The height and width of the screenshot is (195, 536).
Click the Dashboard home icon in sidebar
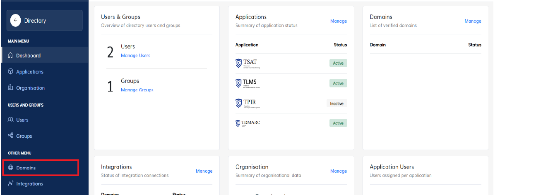click(x=11, y=56)
